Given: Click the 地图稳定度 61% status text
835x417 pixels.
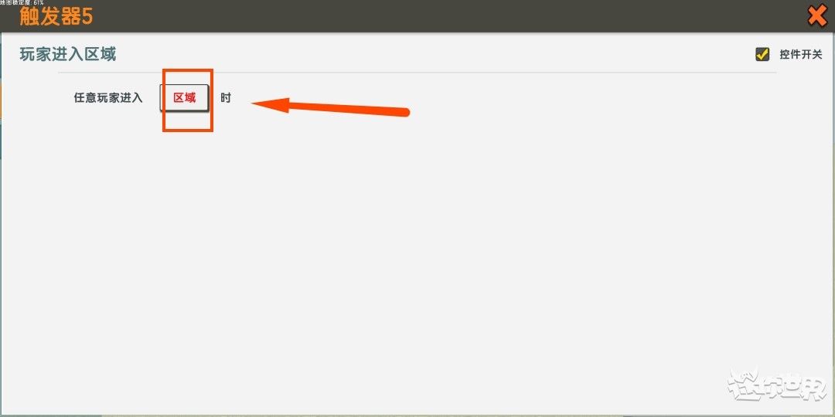Looking at the screenshot, I should click(22, 2).
